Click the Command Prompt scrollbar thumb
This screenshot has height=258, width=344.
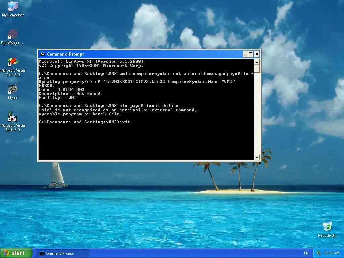pos(257,69)
